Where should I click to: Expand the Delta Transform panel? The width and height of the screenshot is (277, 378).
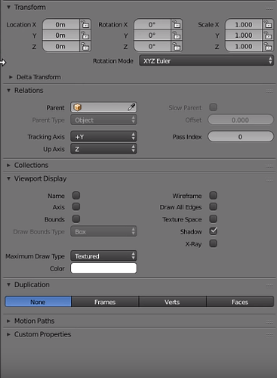point(11,77)
